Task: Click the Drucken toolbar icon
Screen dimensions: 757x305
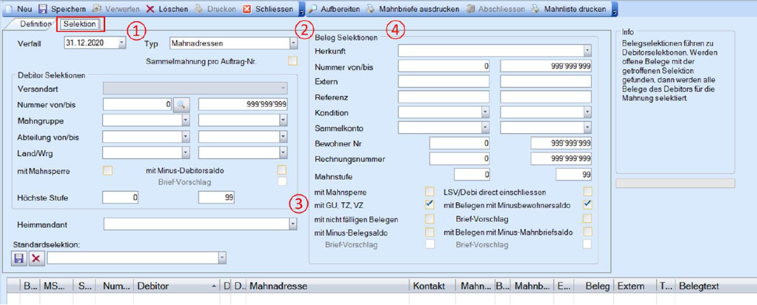Action: click(x=198, y=9)
